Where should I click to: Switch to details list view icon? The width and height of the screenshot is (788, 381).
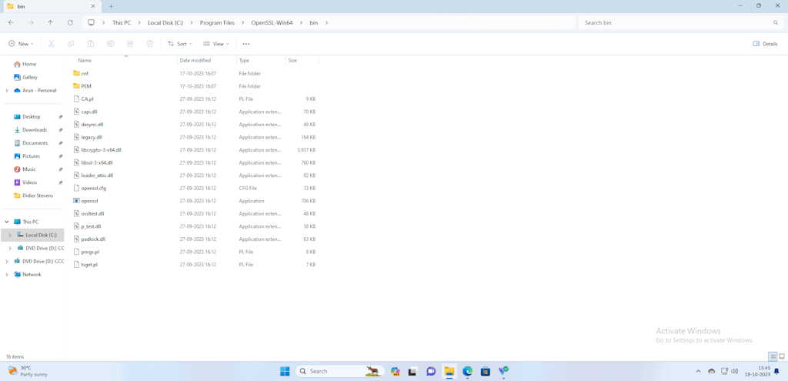coord(773,356)
